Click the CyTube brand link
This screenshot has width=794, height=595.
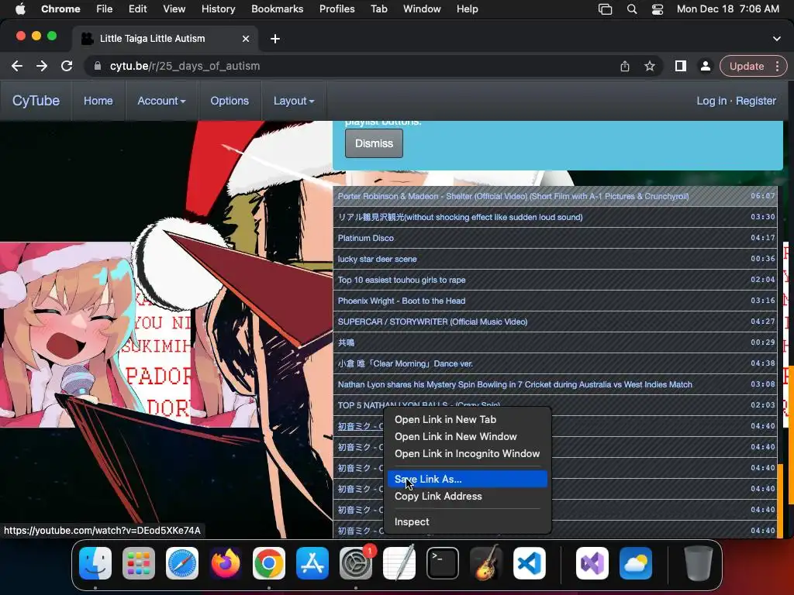pyautogui.click(x=36, y=101)
